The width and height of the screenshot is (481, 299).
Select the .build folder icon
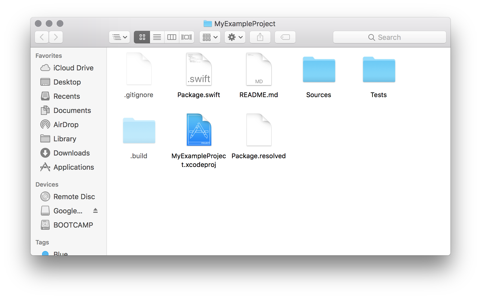[x=139, y=130]
